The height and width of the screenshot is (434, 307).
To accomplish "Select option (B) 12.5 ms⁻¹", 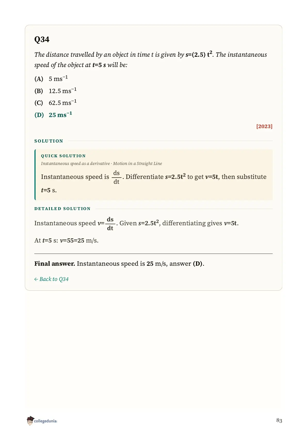I will 55,91.
